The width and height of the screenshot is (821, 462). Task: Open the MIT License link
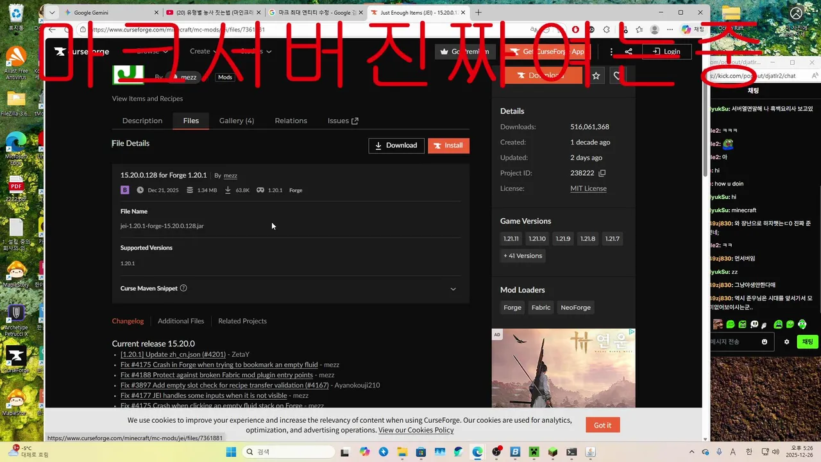pos(588,189)
